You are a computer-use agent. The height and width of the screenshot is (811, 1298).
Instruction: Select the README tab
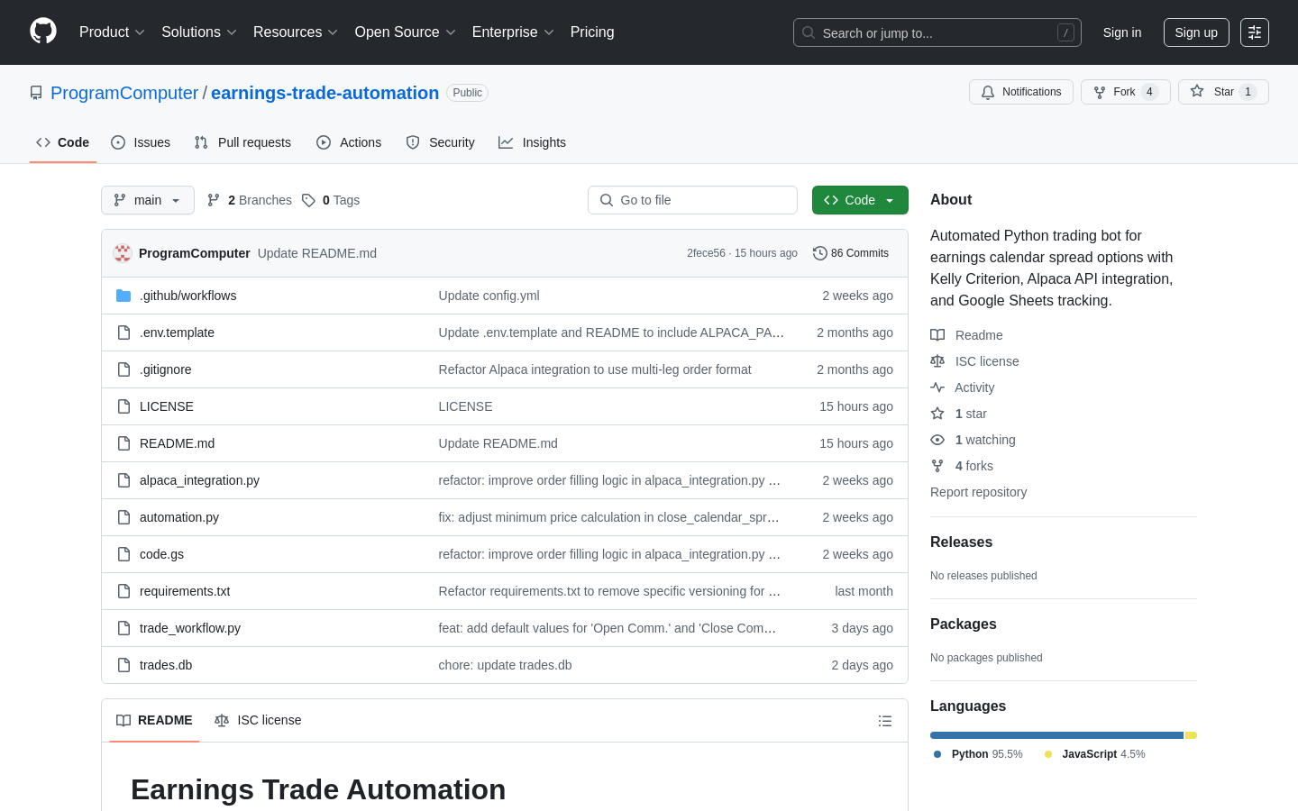154,720
